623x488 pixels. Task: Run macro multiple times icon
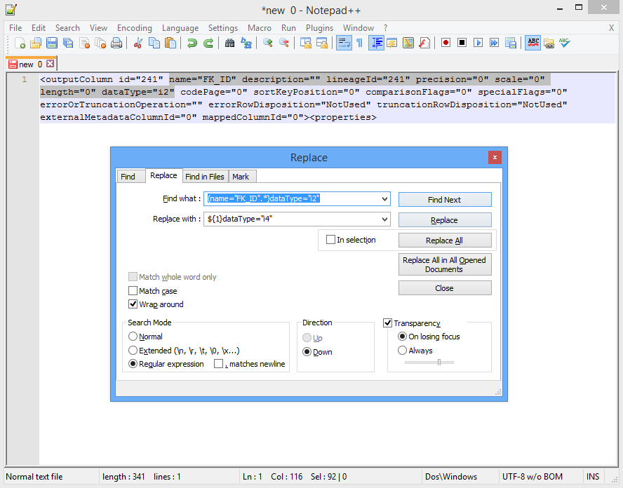(495, 43)
